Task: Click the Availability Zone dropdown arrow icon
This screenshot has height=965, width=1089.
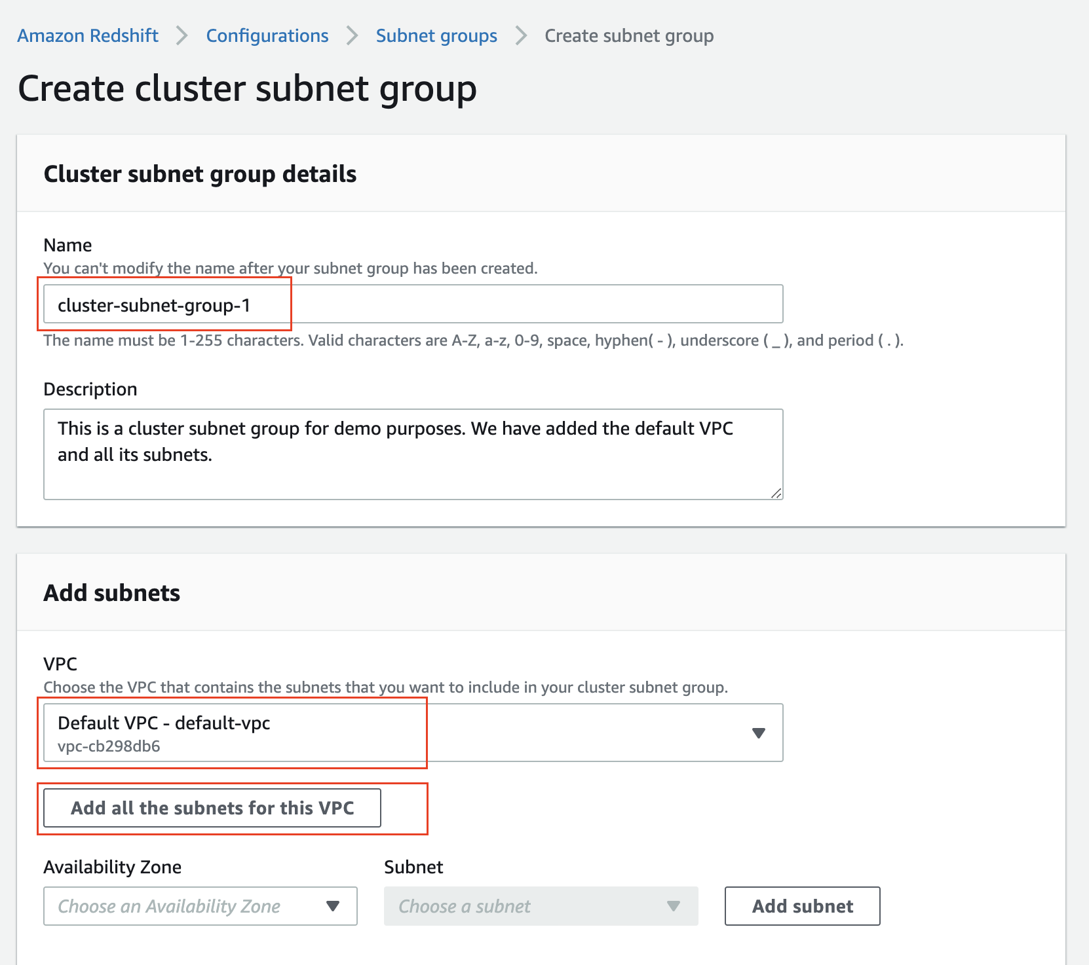Action: click(x=333, y=906)
